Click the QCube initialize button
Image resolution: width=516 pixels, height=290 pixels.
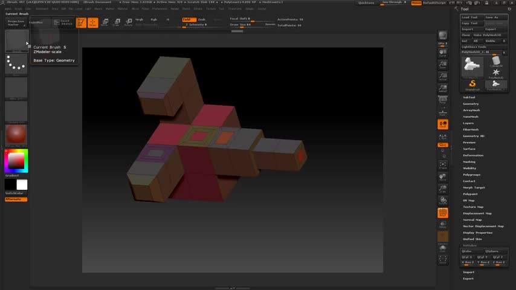[x=471, y=251]
